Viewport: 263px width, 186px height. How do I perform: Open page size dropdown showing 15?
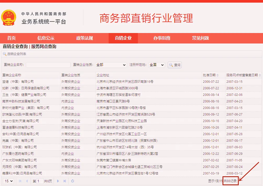9,181
